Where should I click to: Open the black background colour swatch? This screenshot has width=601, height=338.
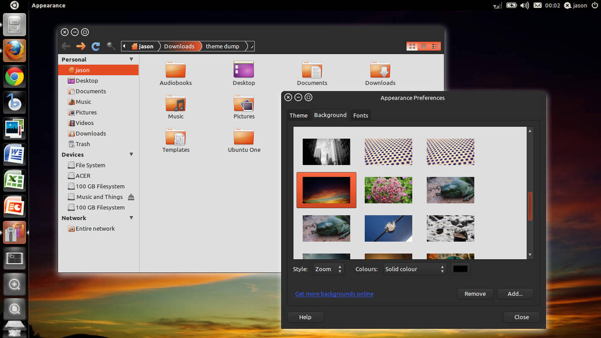tap(460, 269)
